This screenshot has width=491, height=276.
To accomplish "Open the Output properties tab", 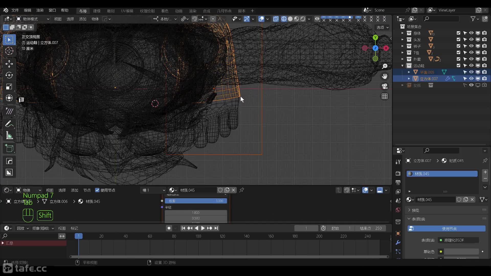I will click(398, 182).
